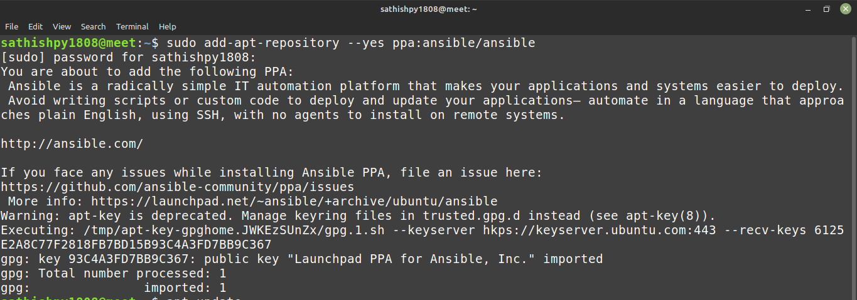Open the File menu
Viewport: 857px width, 300px height.
[11, 27]
